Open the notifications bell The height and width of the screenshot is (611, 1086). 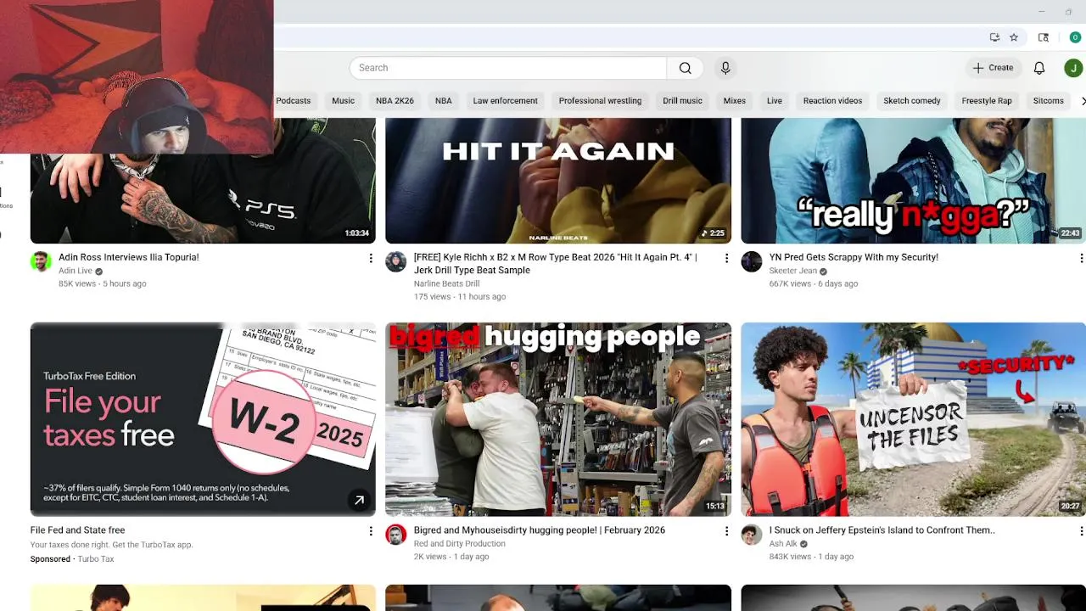point(1039,68)
